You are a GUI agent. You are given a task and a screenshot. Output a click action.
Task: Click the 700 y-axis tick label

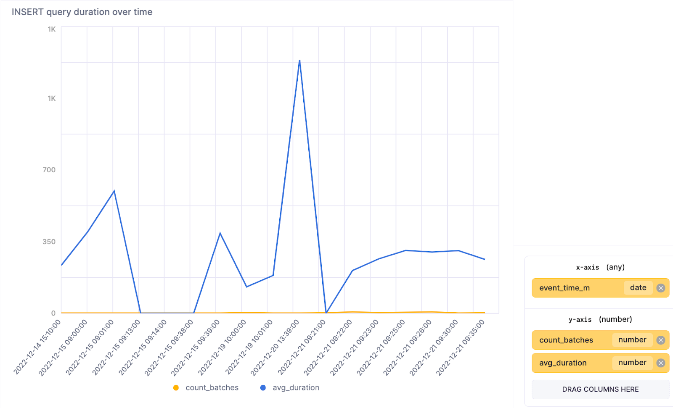pos(49,170)
